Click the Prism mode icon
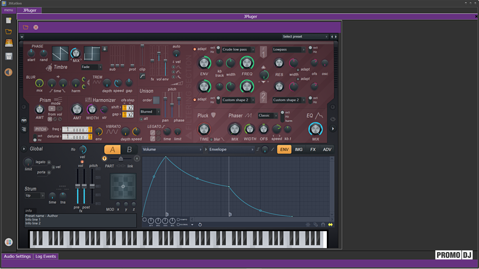The image size is (479, 269). click(x=58, y=99)
